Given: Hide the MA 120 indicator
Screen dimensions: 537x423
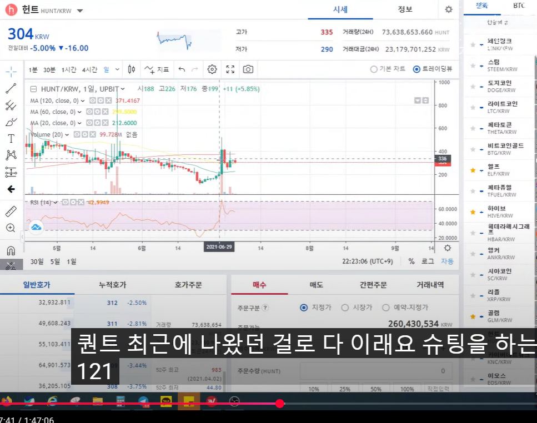Looking at the screenshot, I should (93, 100).
